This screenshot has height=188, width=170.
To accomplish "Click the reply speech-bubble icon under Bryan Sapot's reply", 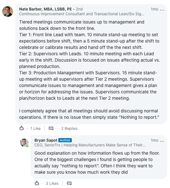I will (69, 183).
